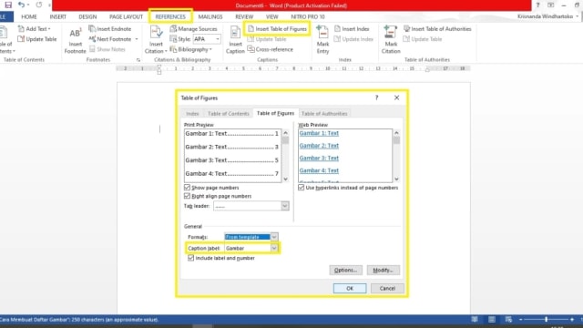Click the Add Text ribbon item

35,28
